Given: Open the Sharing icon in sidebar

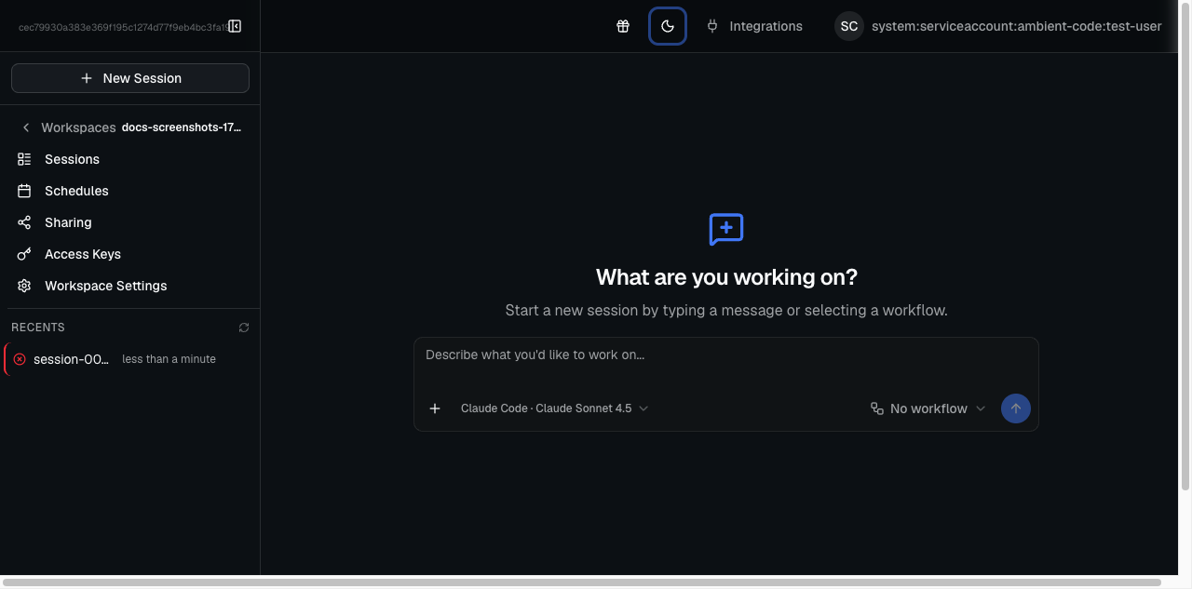Looking at the screenshot, I should (24, 221).
